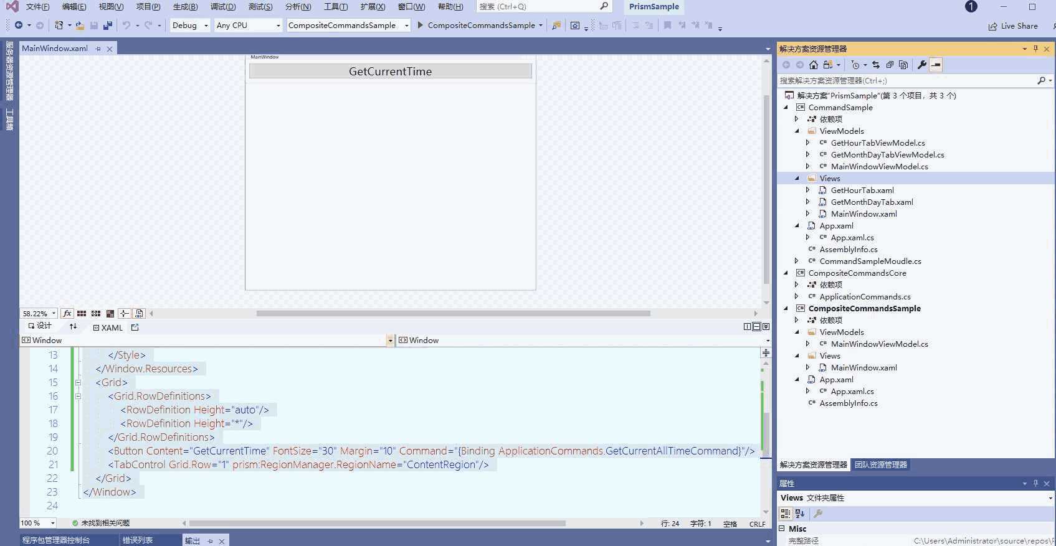Click GetCurrentTime button in designer
This screenshot has width=1056, height=546.
391,71
